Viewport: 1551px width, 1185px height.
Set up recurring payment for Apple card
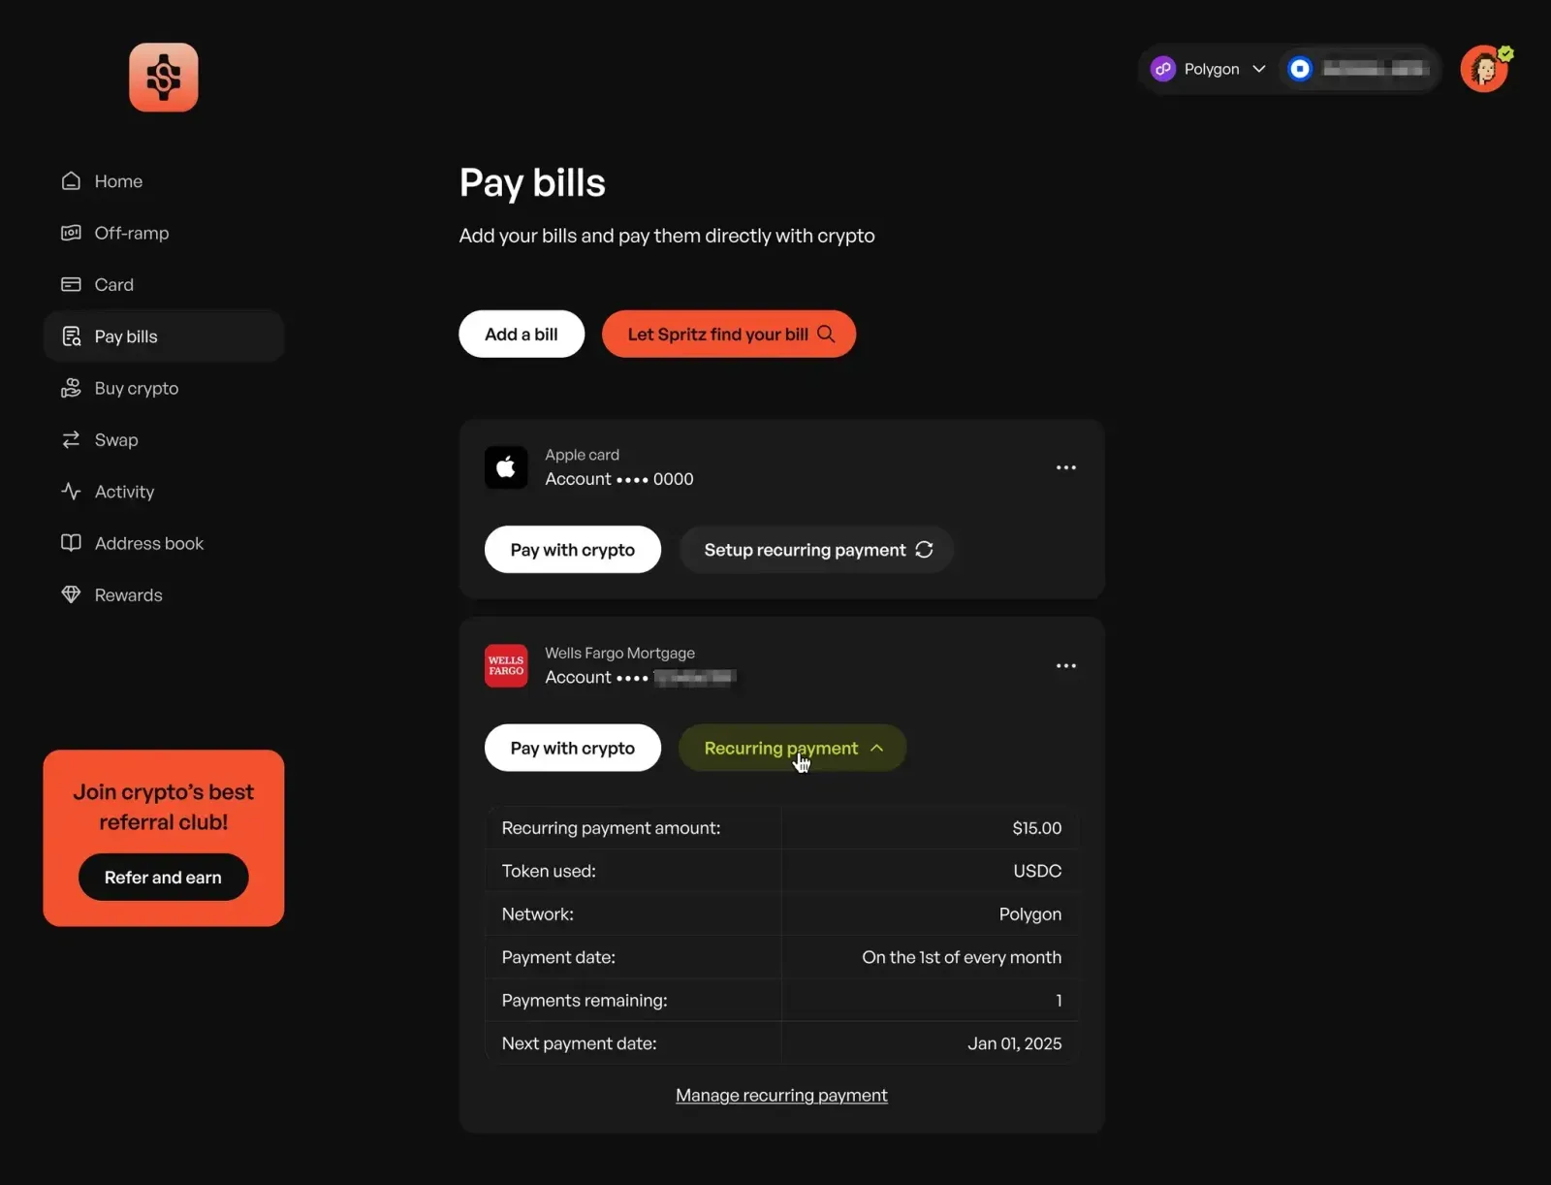816,550
